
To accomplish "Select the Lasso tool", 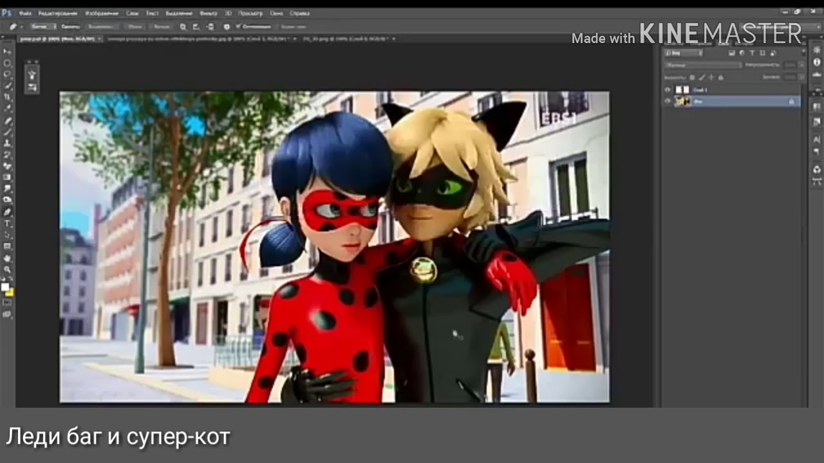I will click(x=7, y=74).
